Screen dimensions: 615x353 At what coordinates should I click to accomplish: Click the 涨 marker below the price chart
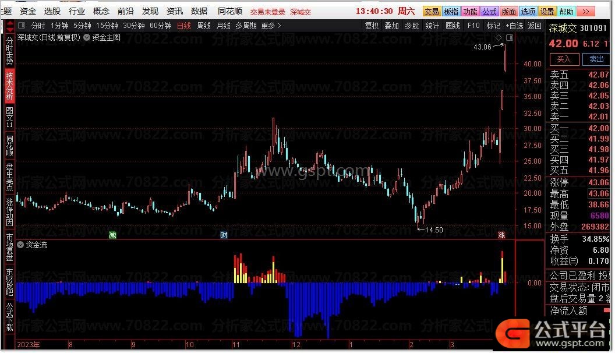[501, 235]
